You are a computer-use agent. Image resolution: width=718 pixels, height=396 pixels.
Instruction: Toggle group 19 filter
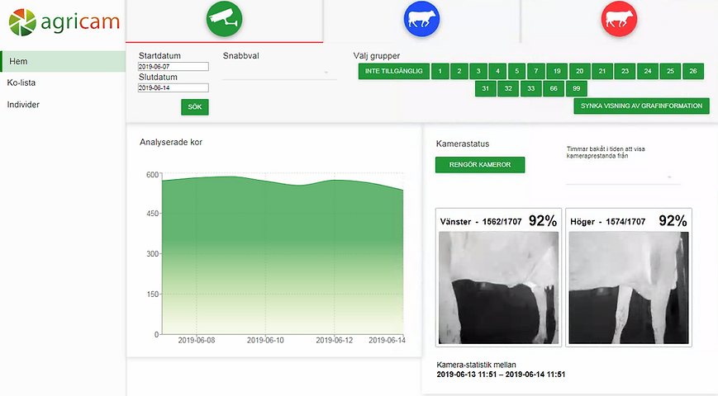point(558,72)
